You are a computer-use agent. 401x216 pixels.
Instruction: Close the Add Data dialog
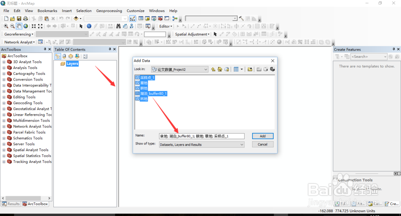tap(273, 61)
